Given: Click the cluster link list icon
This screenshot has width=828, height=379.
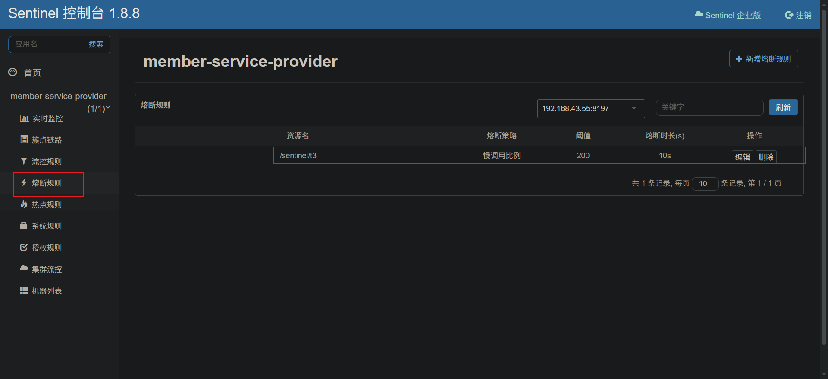Looking at the screenshot, I should pos(24,139).
